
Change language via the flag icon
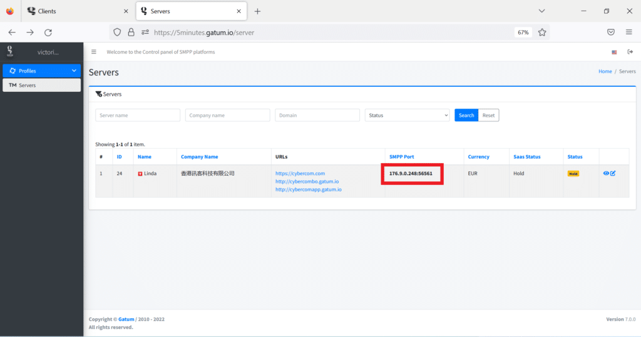[614, 52]
